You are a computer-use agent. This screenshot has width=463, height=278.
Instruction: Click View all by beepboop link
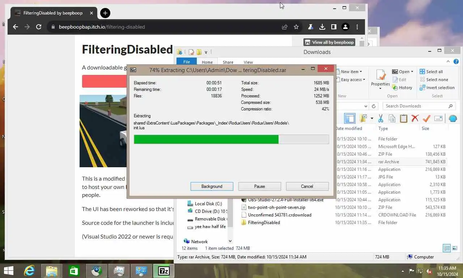click(329, 42)
